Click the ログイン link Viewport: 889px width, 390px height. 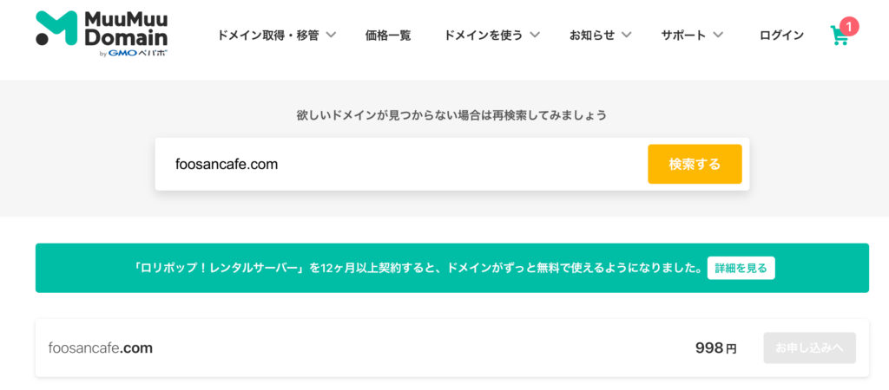[781, 36]
